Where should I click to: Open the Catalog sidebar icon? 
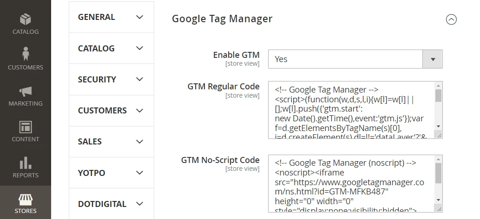25,19
